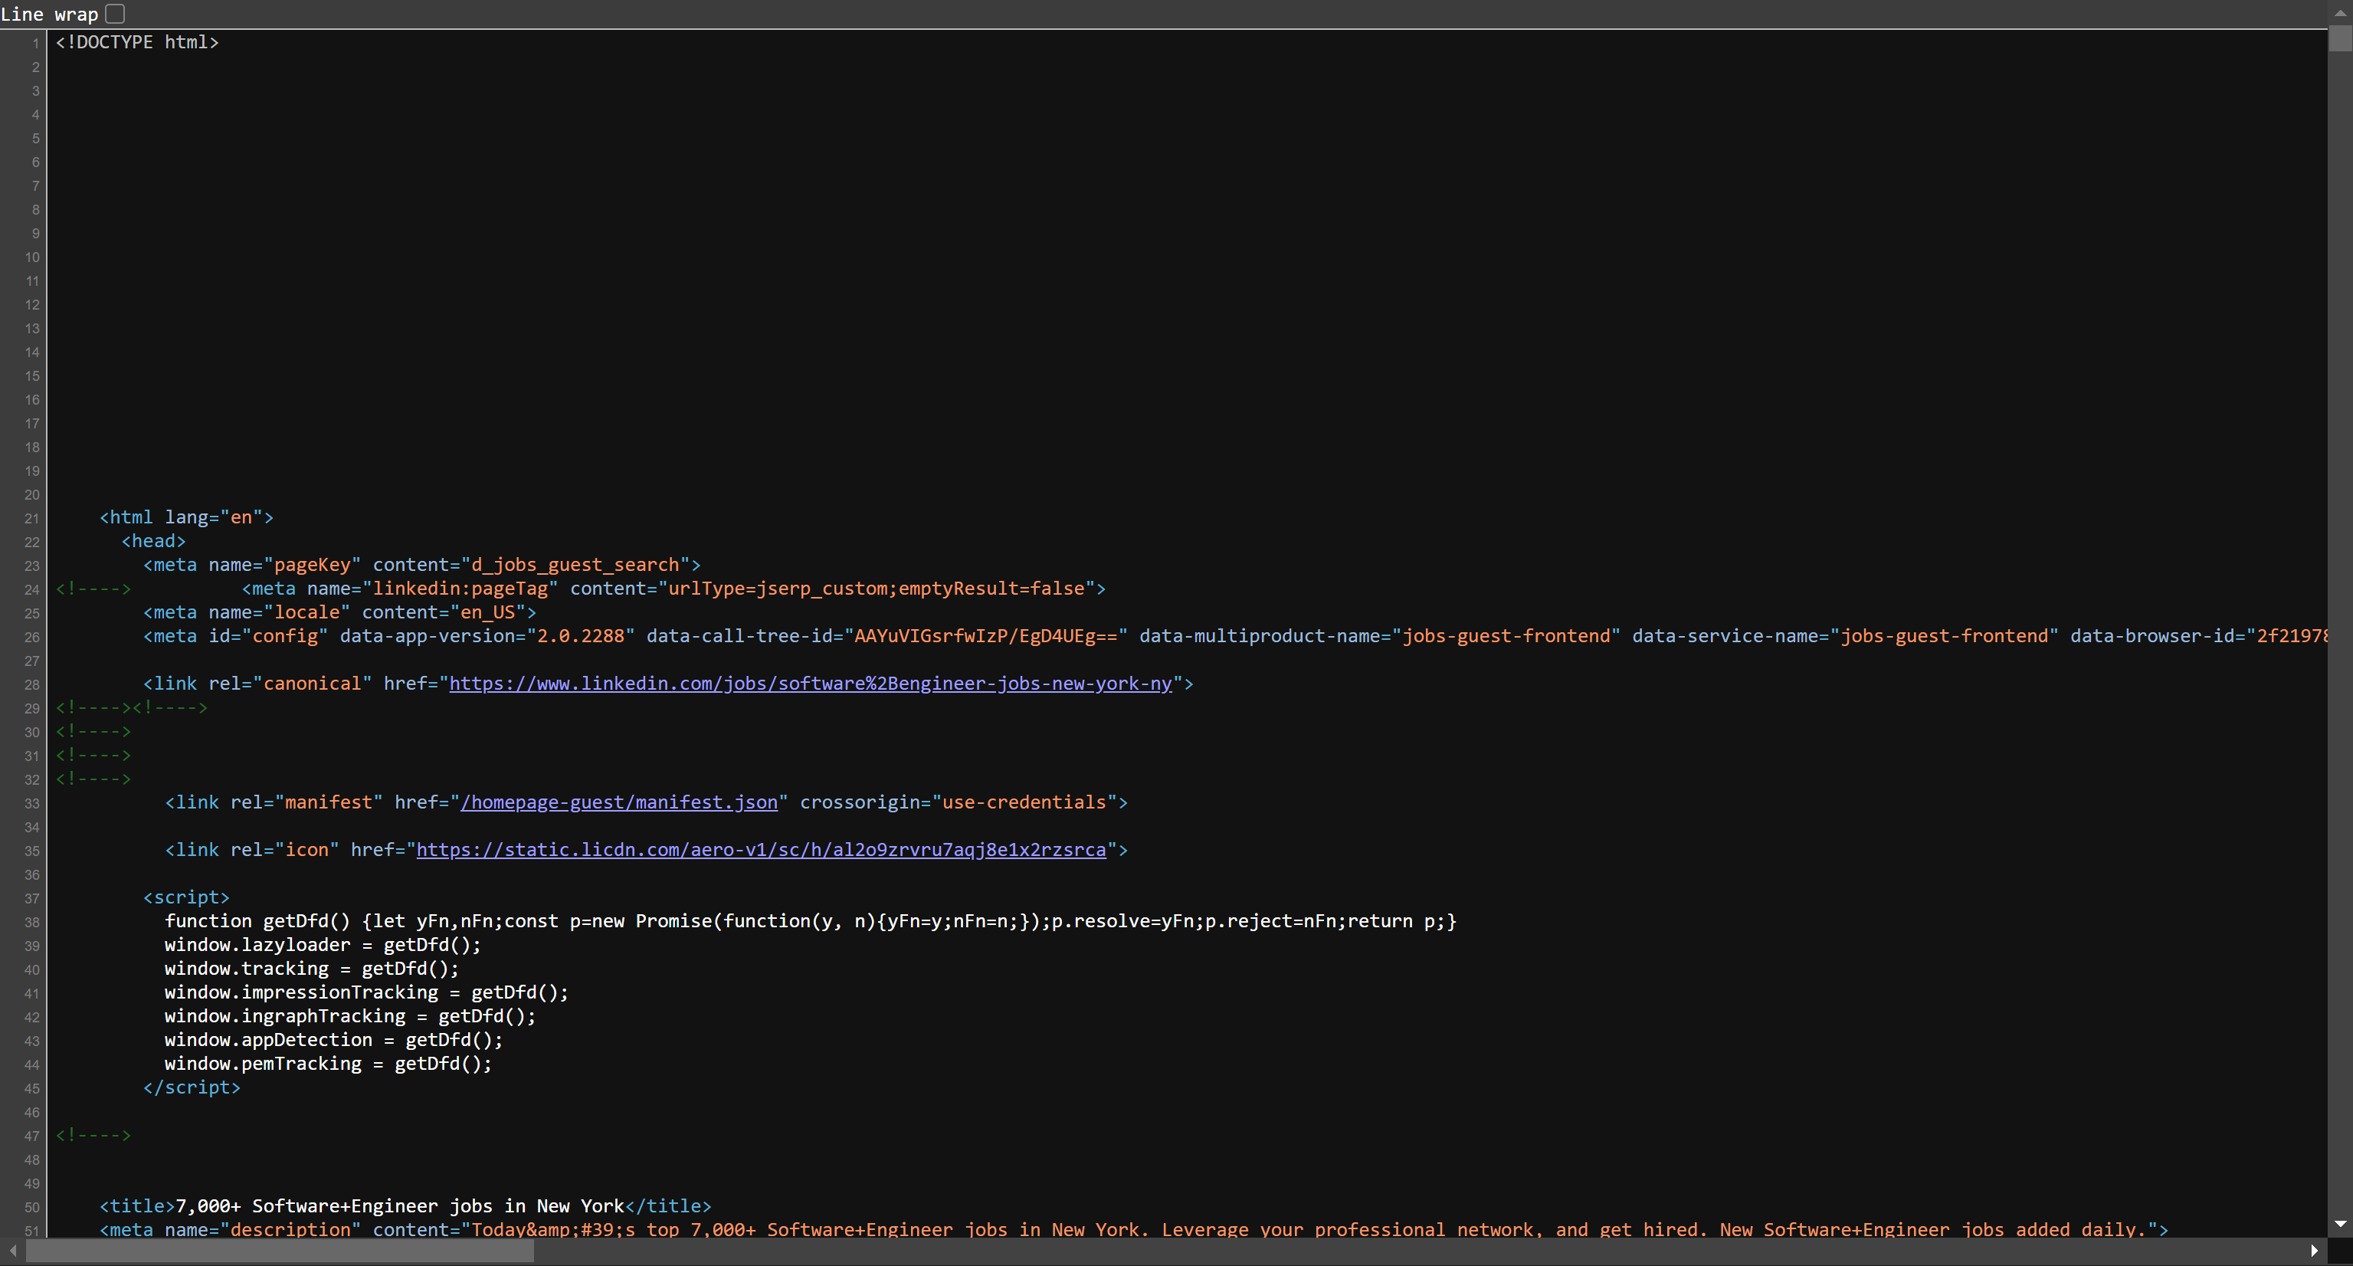Viewport: 2353px width, 1266px height.
Task: Click the pageKey meta tag name
Action: pos(312,565)
